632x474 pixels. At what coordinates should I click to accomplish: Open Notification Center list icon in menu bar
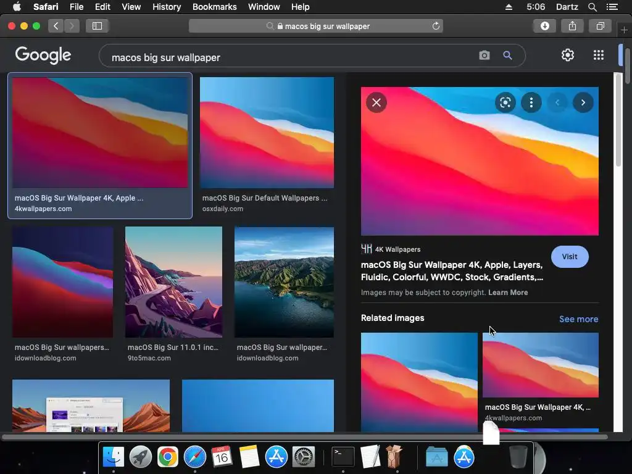click(612, 7)
